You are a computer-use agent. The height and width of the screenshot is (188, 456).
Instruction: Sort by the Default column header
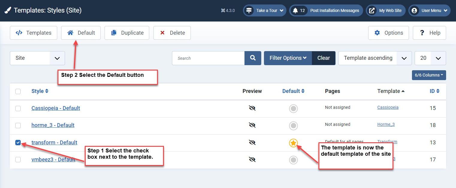(293, 91)
